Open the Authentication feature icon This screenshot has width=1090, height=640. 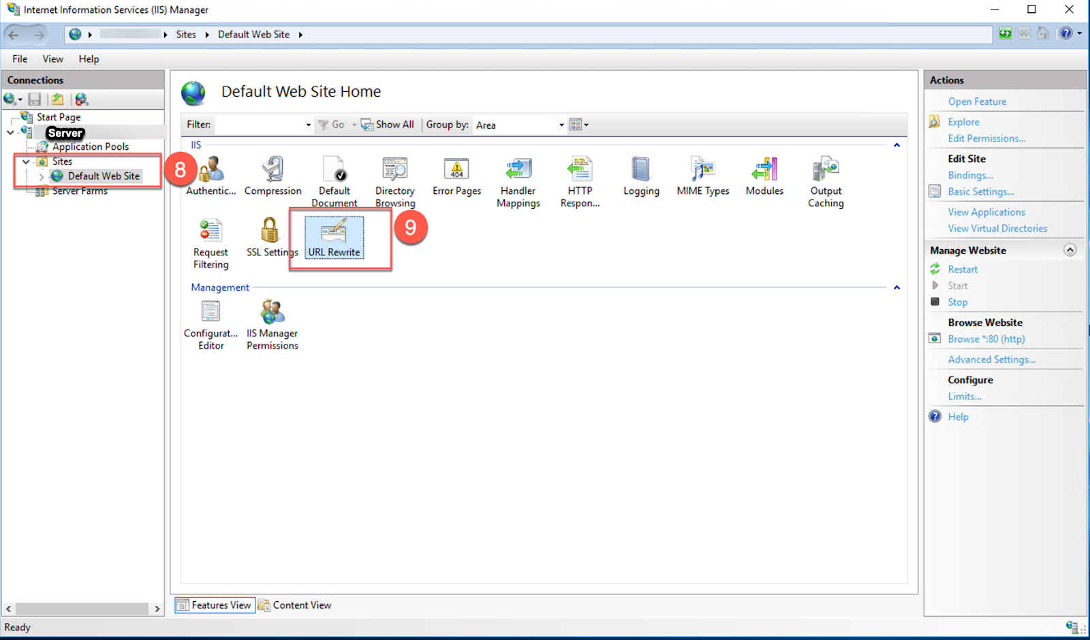[211, 176]
